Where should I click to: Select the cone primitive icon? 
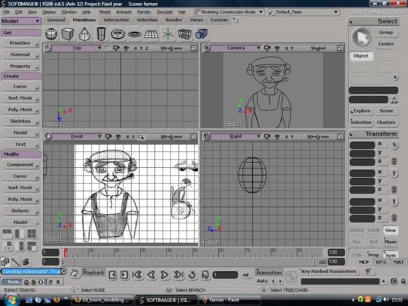coord(84,34)
